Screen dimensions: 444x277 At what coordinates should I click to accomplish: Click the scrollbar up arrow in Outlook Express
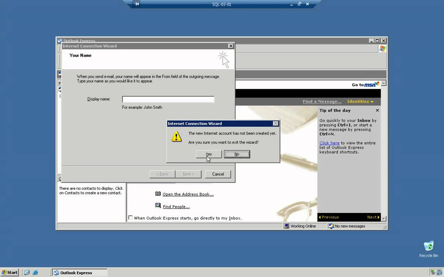(x=383, y=83)
